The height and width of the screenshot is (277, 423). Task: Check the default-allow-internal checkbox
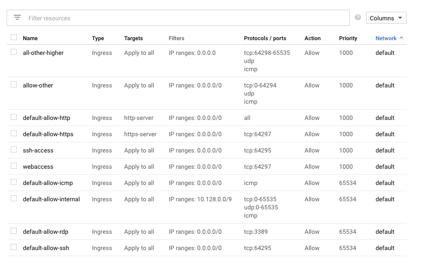point(14,199)
